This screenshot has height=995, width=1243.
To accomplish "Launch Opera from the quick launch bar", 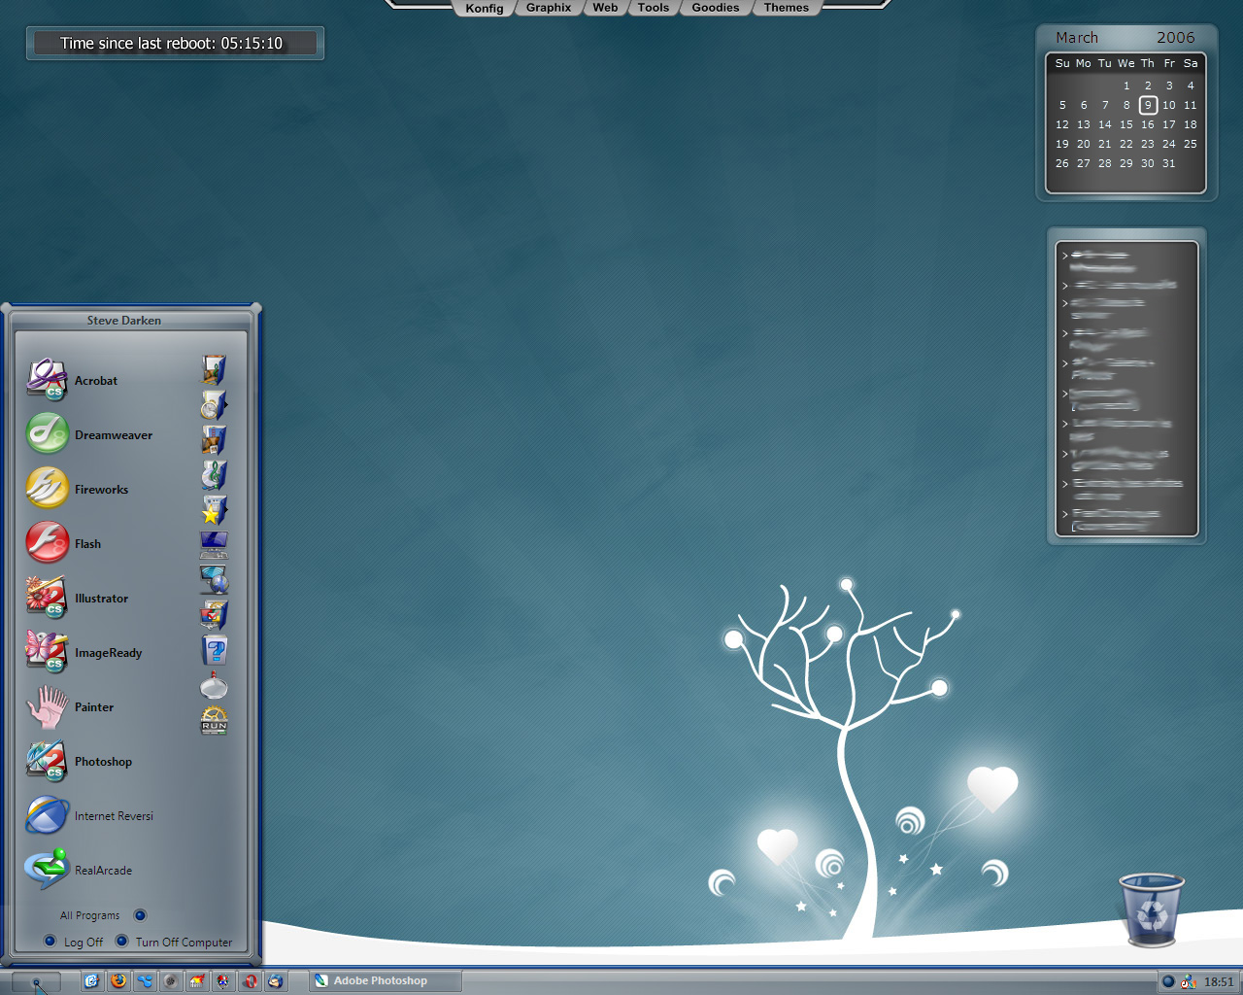I will pyautogui.click(x=250, y=980).
